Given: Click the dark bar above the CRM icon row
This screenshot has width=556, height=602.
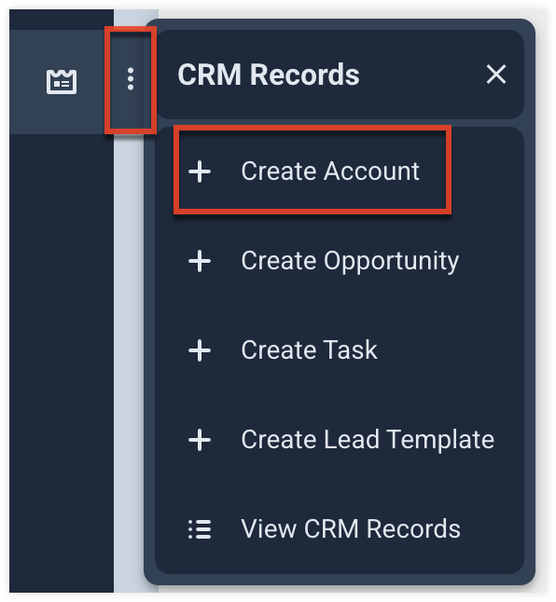Looking at the screenshot, I should point(62,20).
